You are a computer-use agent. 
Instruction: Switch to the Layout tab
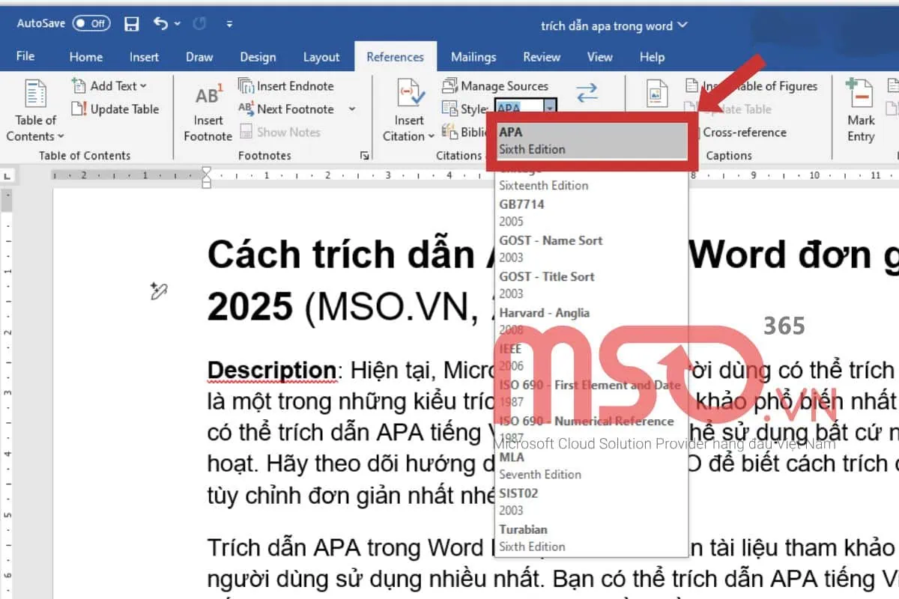click(321, 57)
